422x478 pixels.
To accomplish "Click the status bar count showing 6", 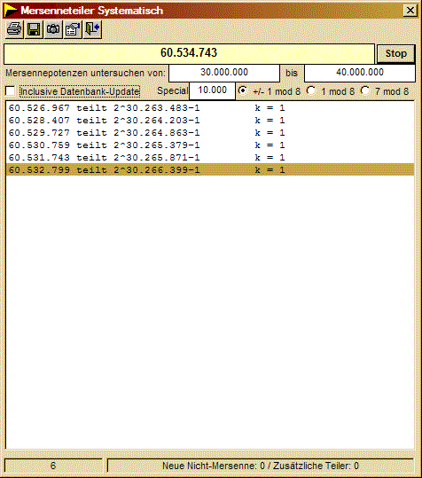I will (53, 466).
